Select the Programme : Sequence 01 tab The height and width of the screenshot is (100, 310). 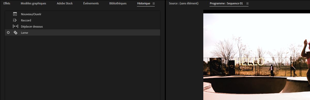(x=226, y=4)
